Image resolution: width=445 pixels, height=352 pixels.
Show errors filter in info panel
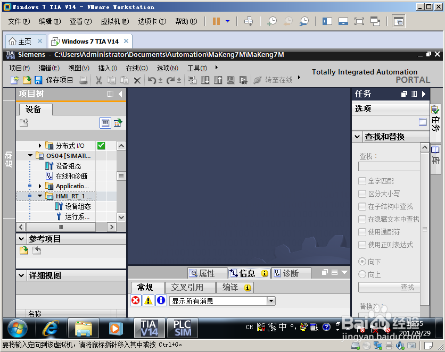(x=136, y=300)
